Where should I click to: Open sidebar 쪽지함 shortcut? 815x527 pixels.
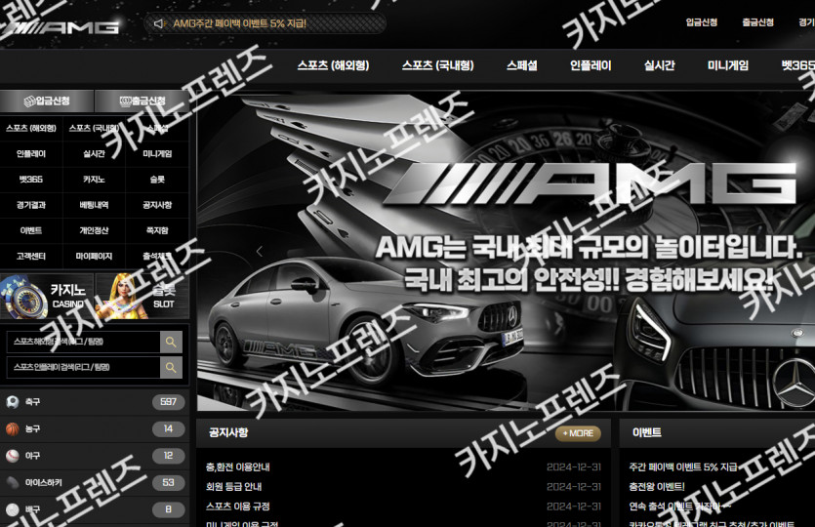tap(157, 230)
